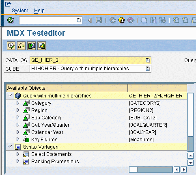
Task: Click the Available Objects column header
Action: (67, 88)
